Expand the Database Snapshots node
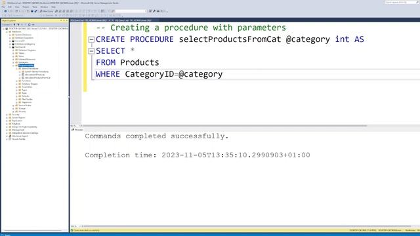Screen dimensions: 420x236 [10, 38]
